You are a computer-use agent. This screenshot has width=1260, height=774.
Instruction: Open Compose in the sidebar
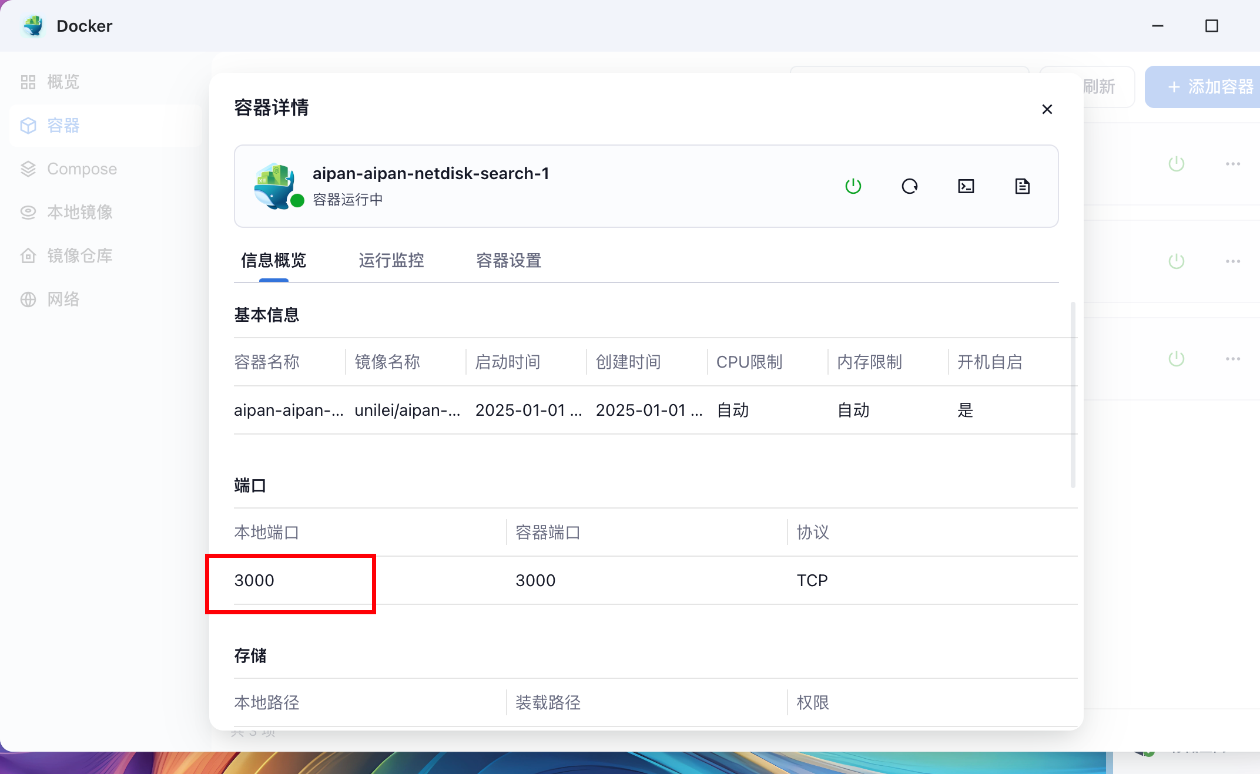pyautogui.click(x=106, y=169)
